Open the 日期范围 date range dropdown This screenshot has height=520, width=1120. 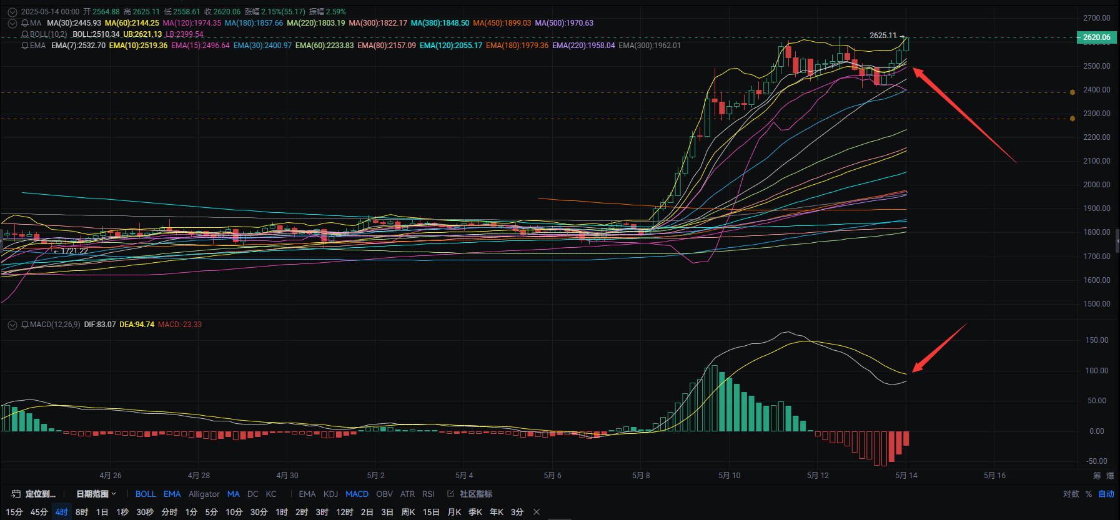pos(96,494)
